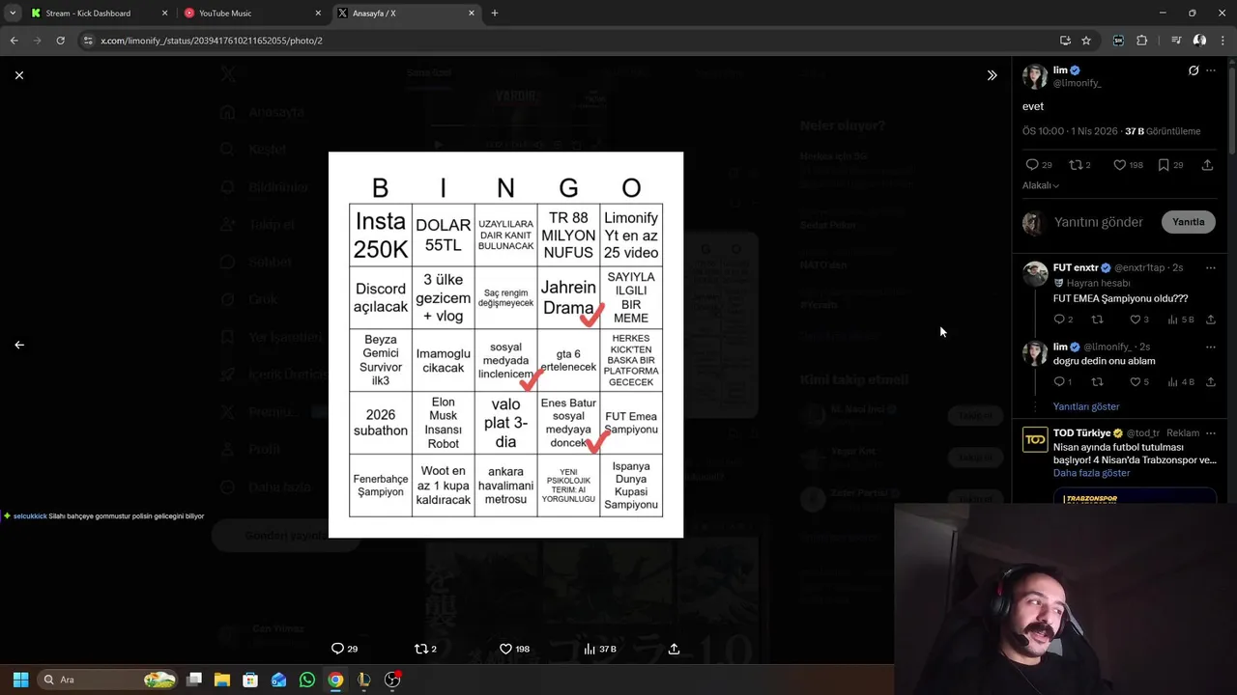Repost the FUT enxtr comment

(x=1097, y=320)
